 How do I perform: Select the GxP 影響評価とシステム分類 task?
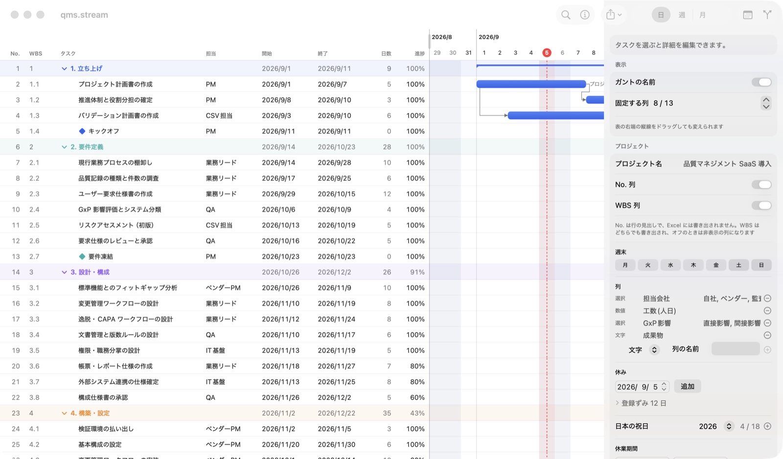(x=119, y=210)
